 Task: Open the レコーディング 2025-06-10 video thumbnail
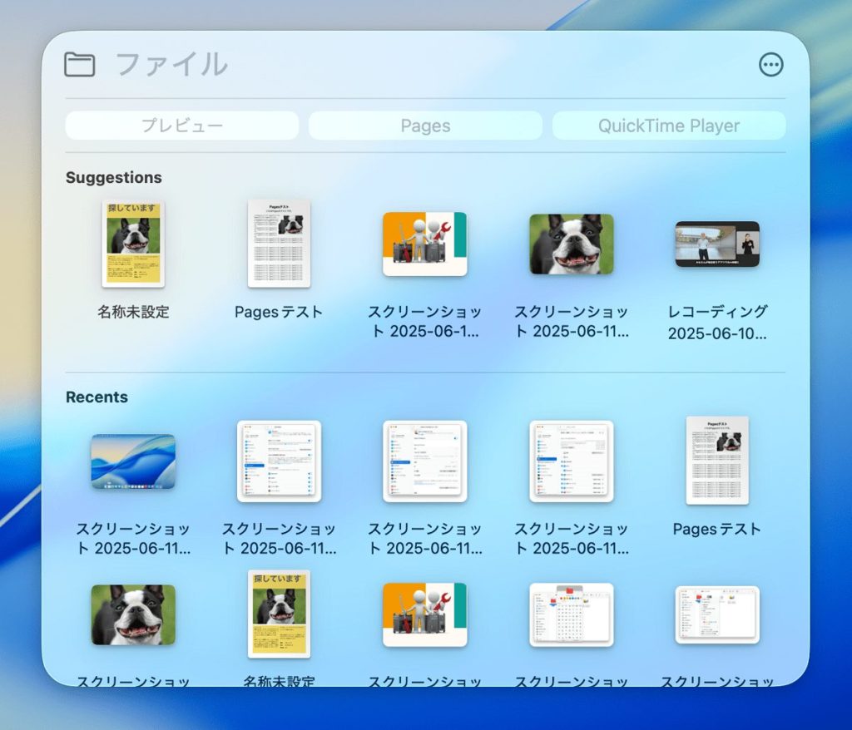(x=717, y=244)
